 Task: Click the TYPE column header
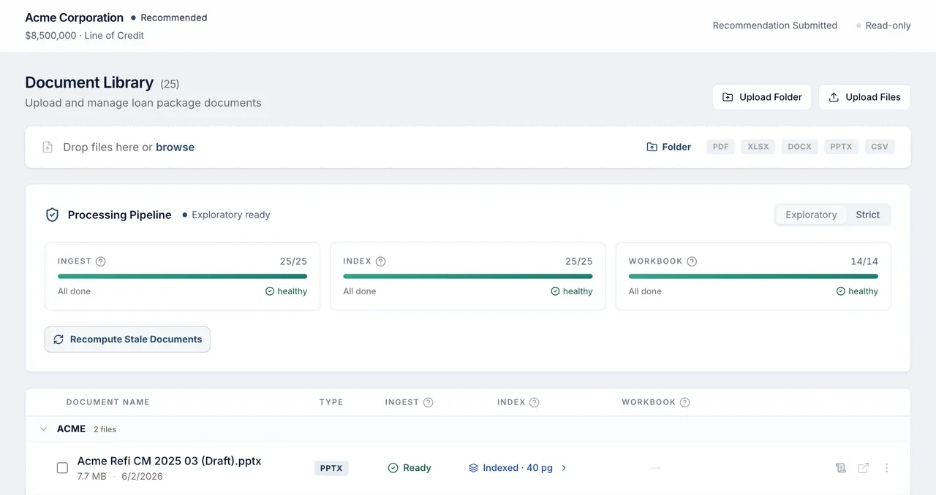pyautogui.click(x=331, y=402)
